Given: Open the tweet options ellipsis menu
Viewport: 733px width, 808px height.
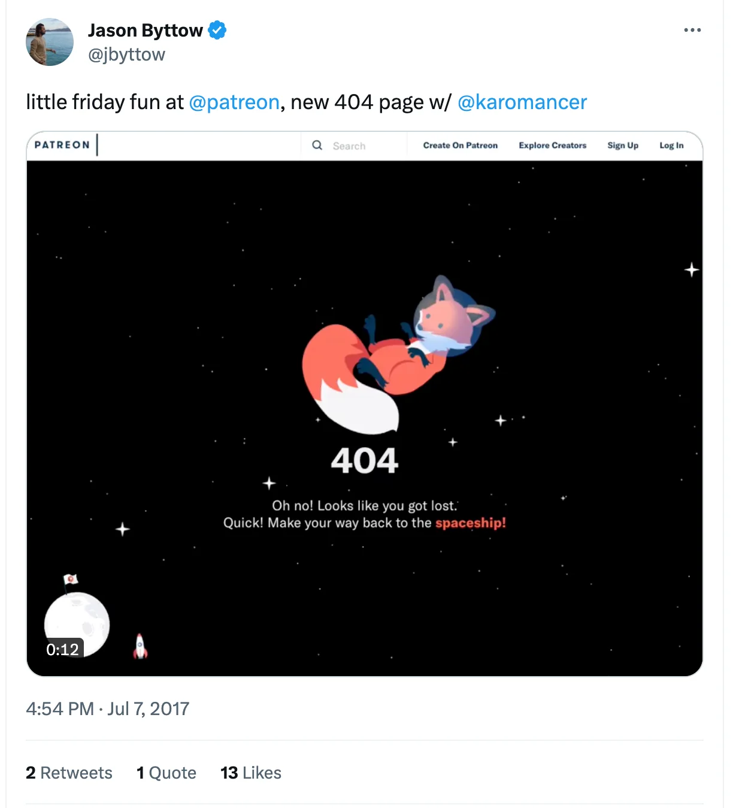Looking at the screenshot, I should pyautogui.click(x=692, y=29).
